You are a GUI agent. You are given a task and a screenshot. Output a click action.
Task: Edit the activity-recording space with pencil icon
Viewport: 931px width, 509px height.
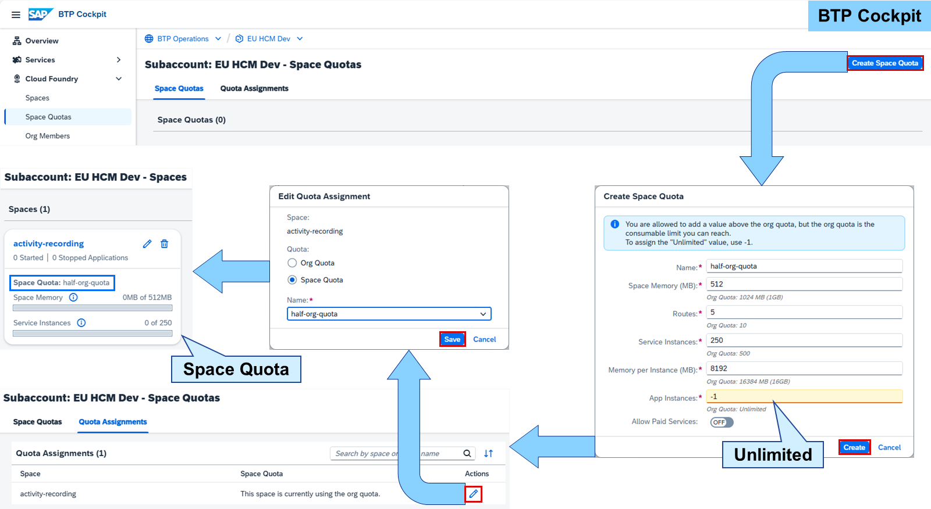click(x=147, y=244)
